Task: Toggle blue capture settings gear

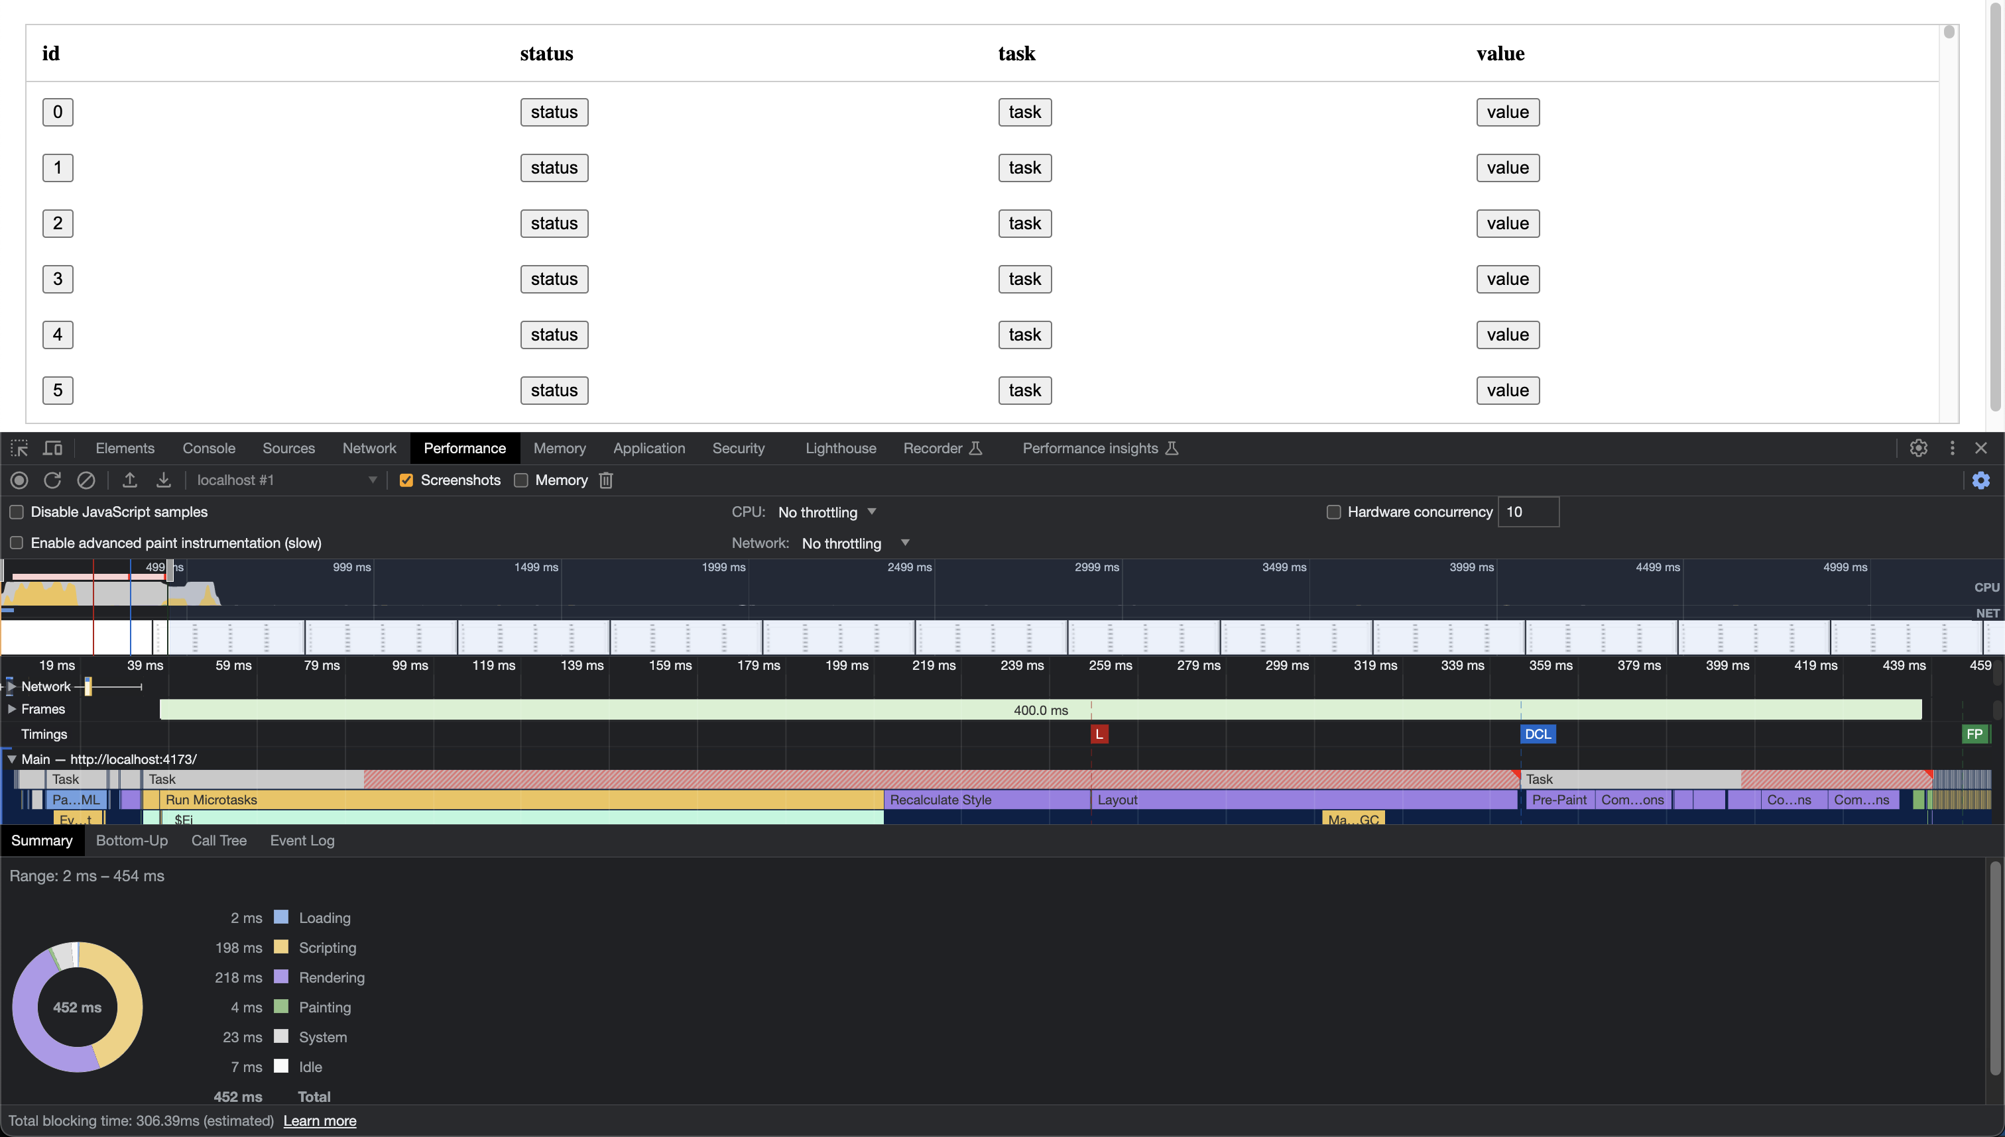Action: coord(1980,480)
